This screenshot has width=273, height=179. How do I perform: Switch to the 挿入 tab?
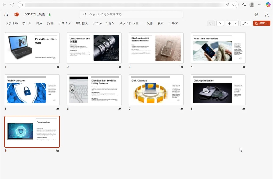coord(39,23)
